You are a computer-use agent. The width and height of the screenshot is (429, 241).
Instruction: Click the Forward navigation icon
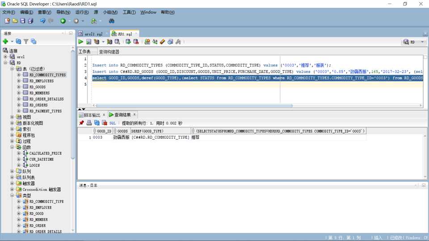click(76, 21)
